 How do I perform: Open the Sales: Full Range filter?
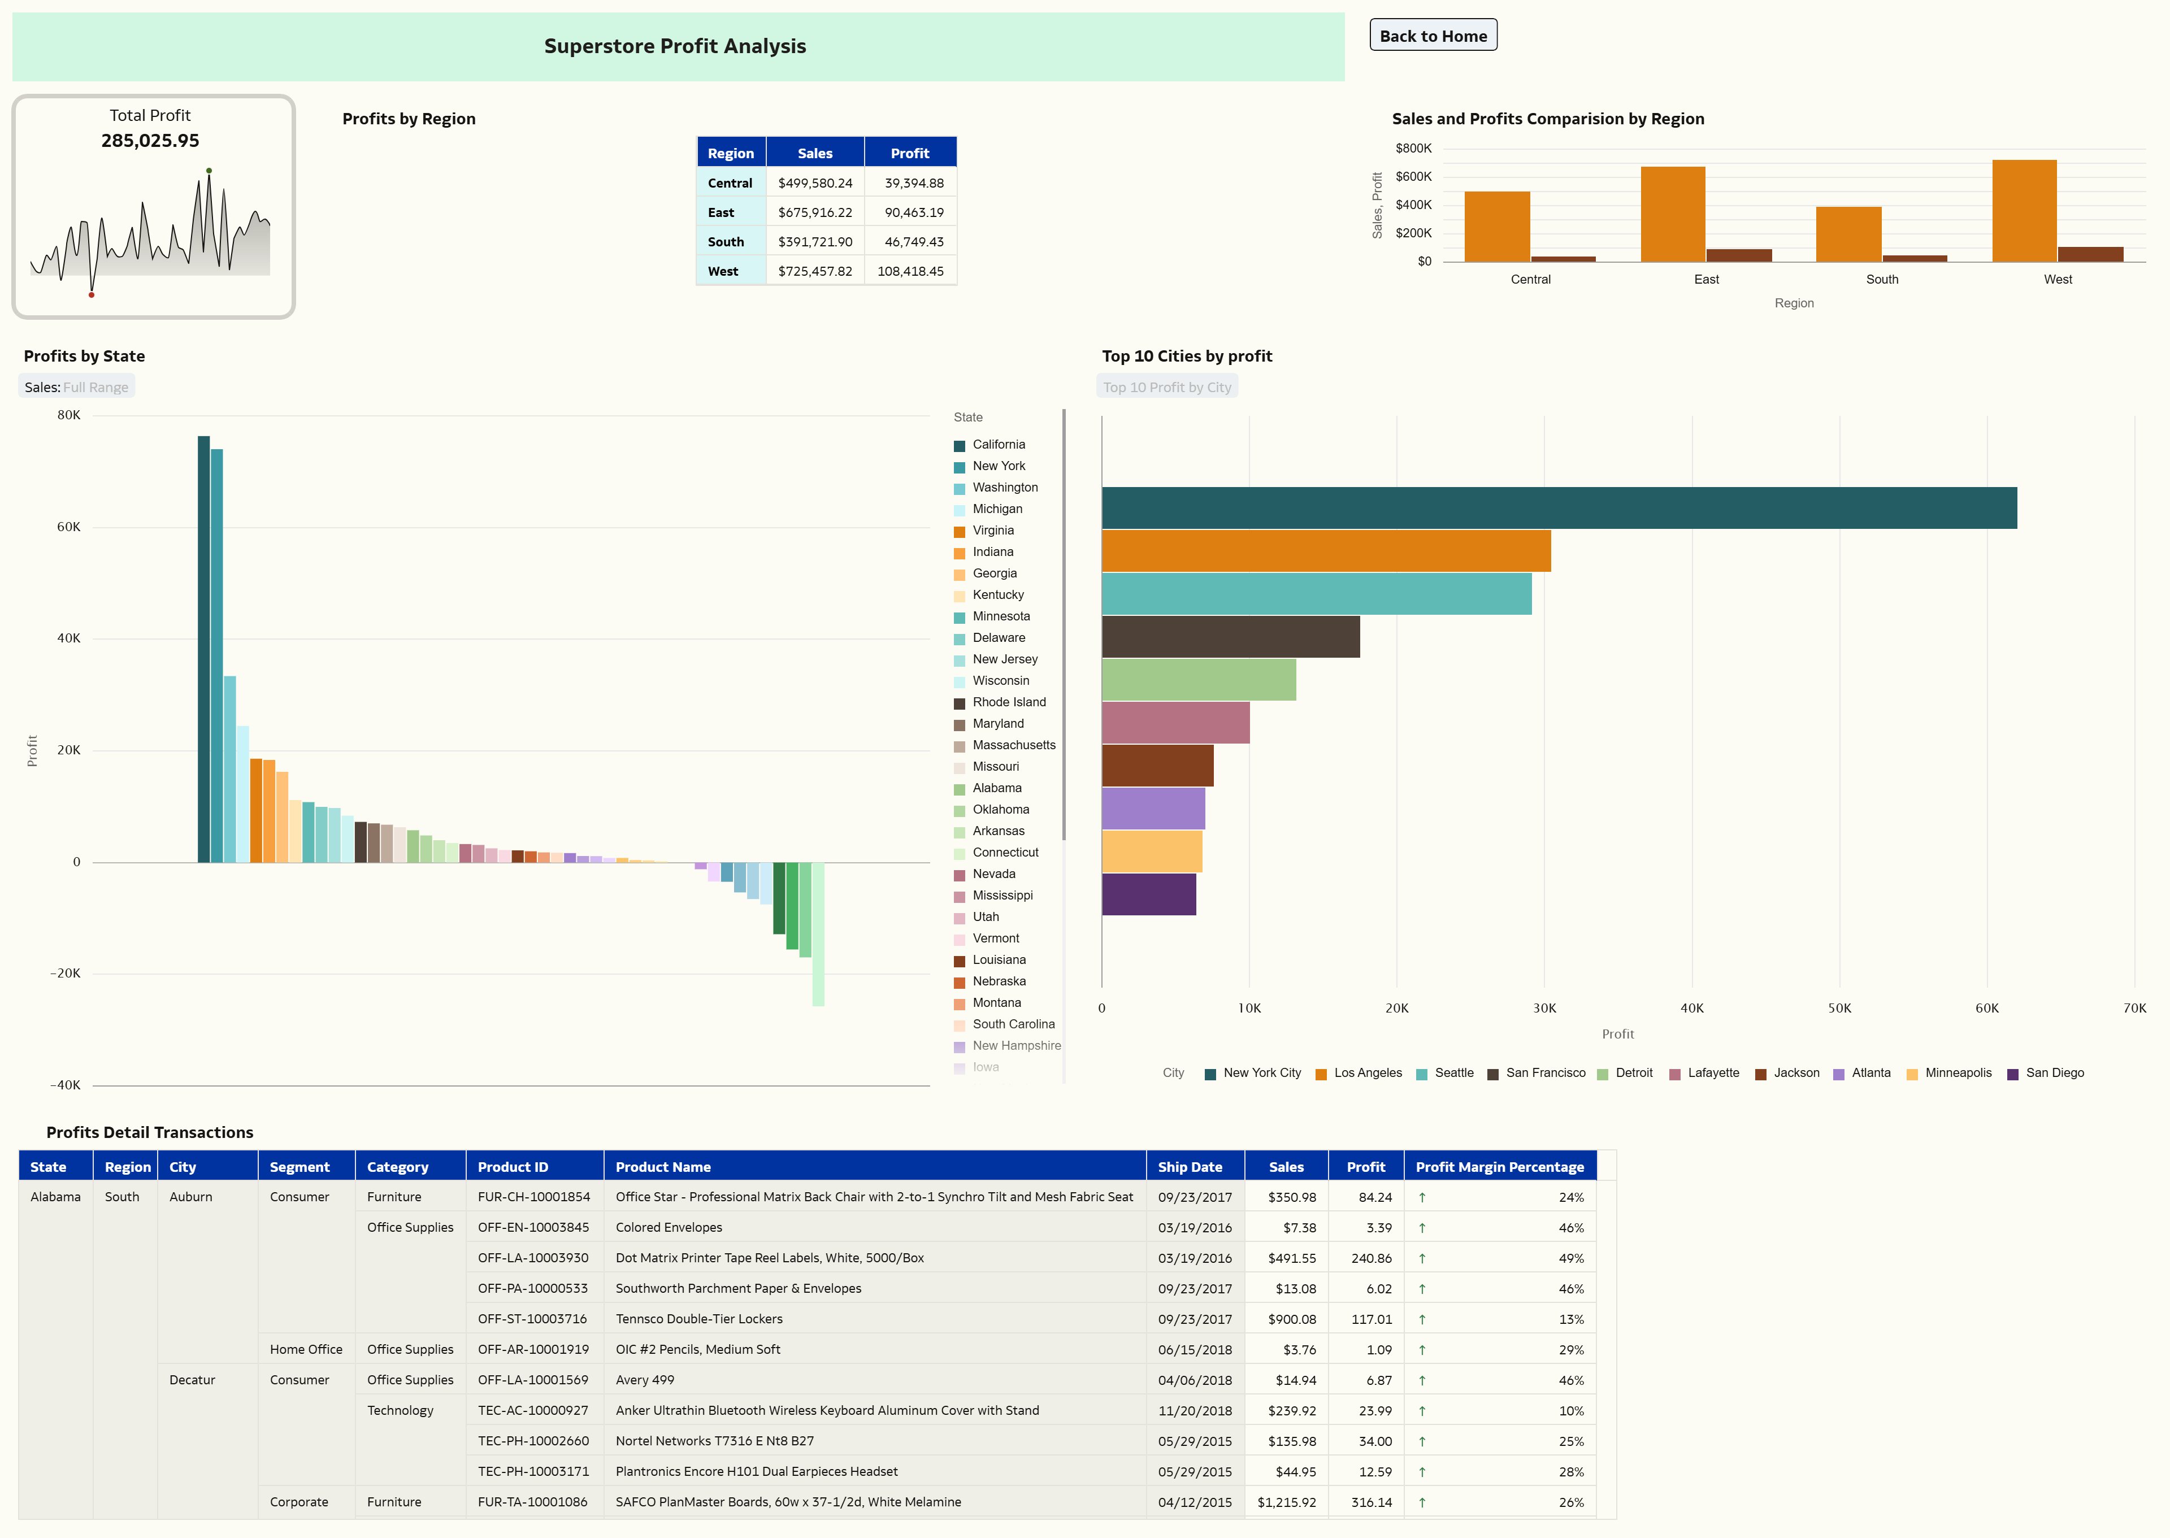click(x=77, y=388)
